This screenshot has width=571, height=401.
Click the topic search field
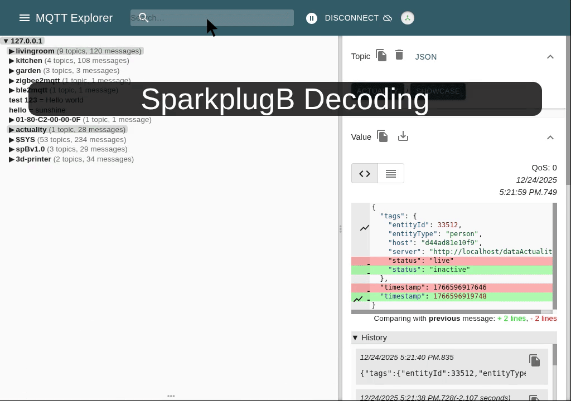tap(212, 18)
